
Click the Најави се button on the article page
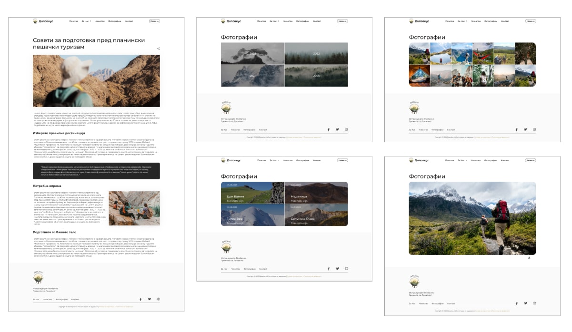tap(154, 21)
